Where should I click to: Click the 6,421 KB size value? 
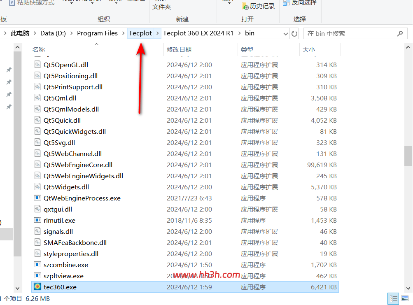pyautogui.click(x=324, y=287)
